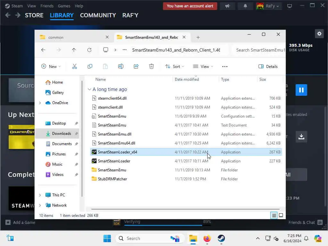Close the SmartSteamEmu143 Explorer tab
The image size is (328, 246).
click(x=184, y=37)
